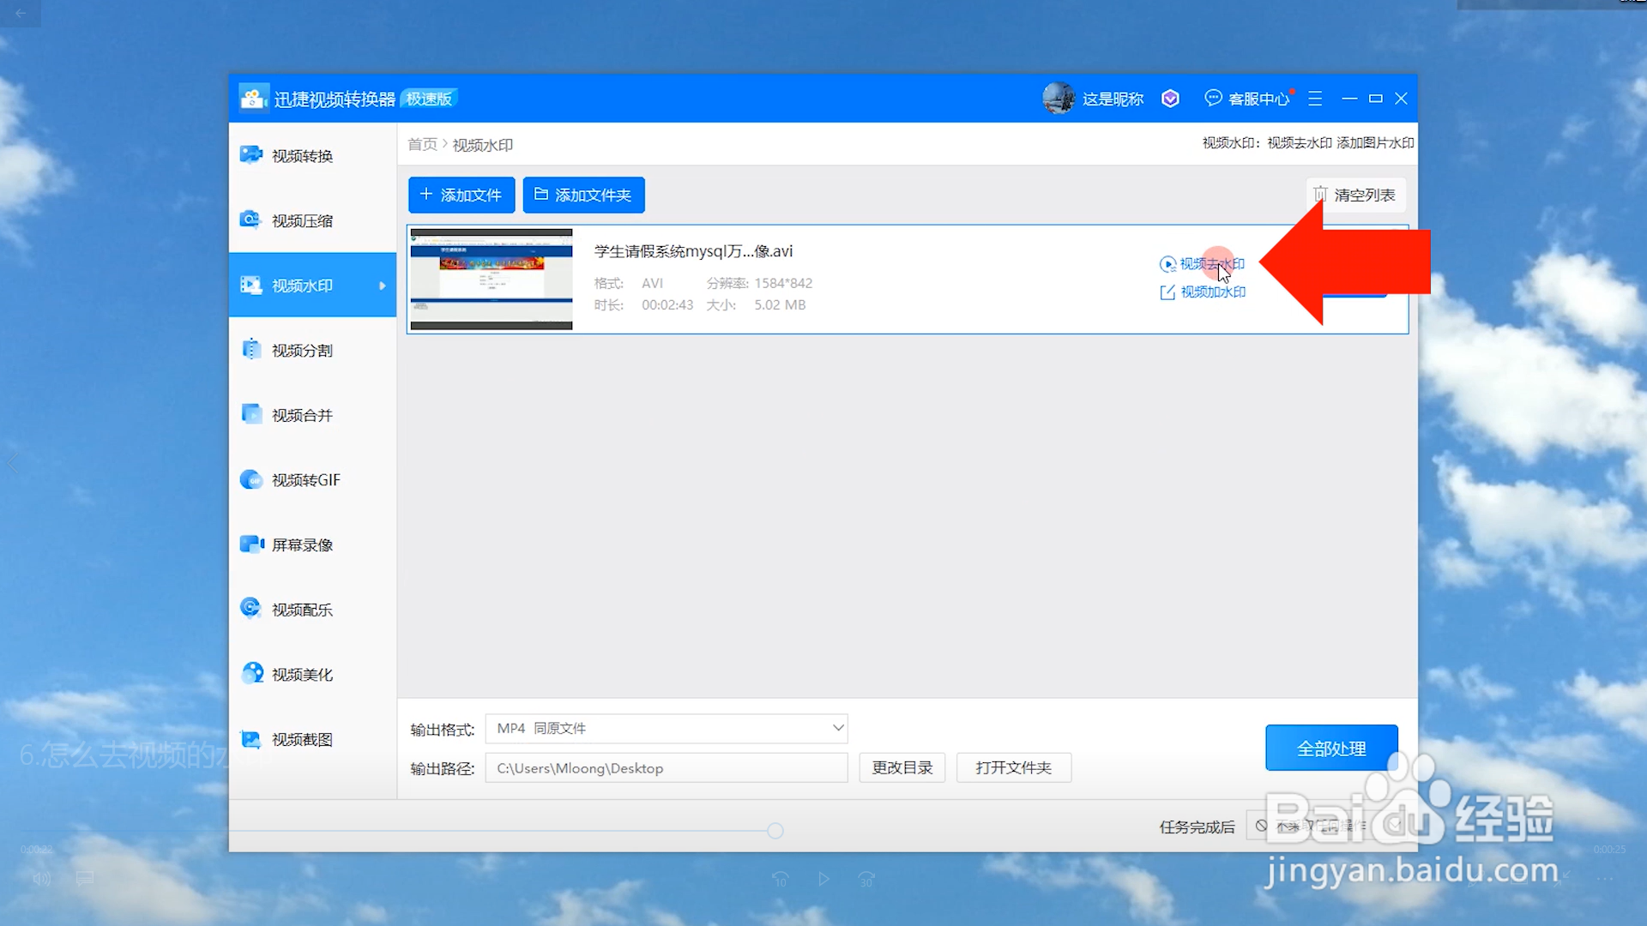Go to the 视频转GIF icon
Screen dimensions: 1647x926
pos(250,479)
